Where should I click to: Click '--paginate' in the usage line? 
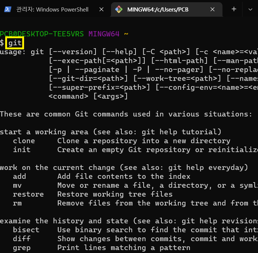coord(97,70)
